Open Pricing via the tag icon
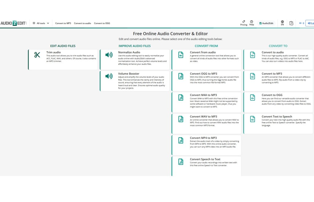The height and width of the screenshot is (202, 314). click(244, 21)
